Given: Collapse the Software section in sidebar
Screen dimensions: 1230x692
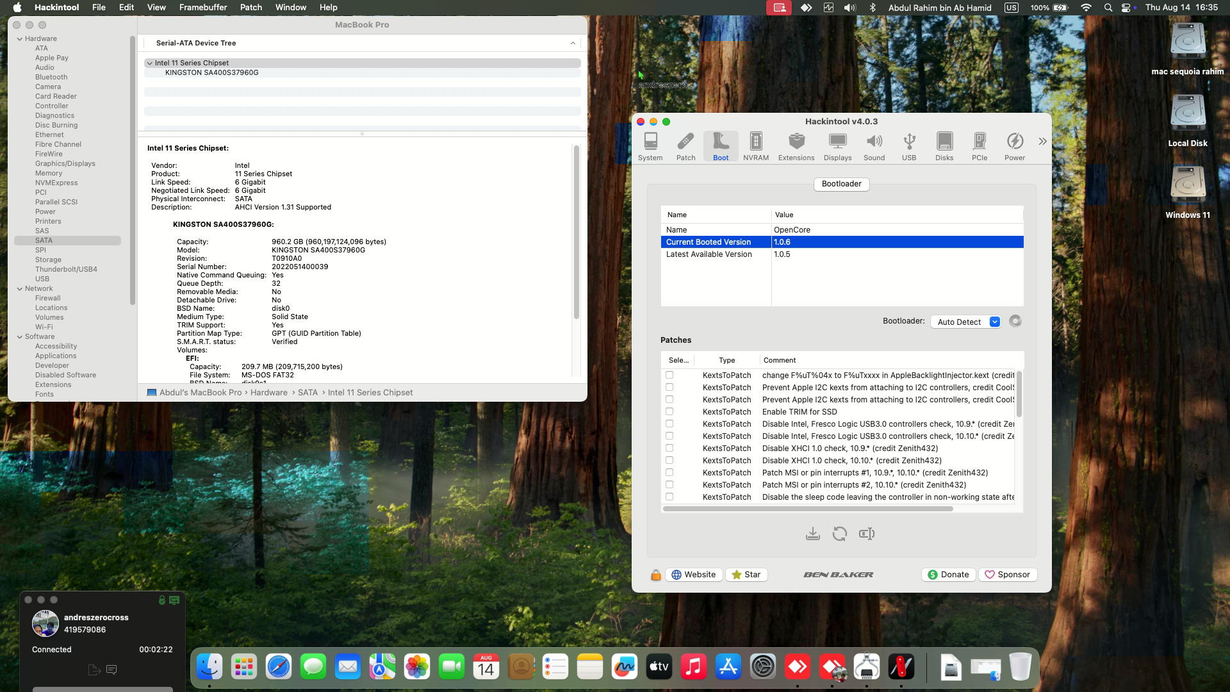Looking at the screenshot, I should click(20, 336).
